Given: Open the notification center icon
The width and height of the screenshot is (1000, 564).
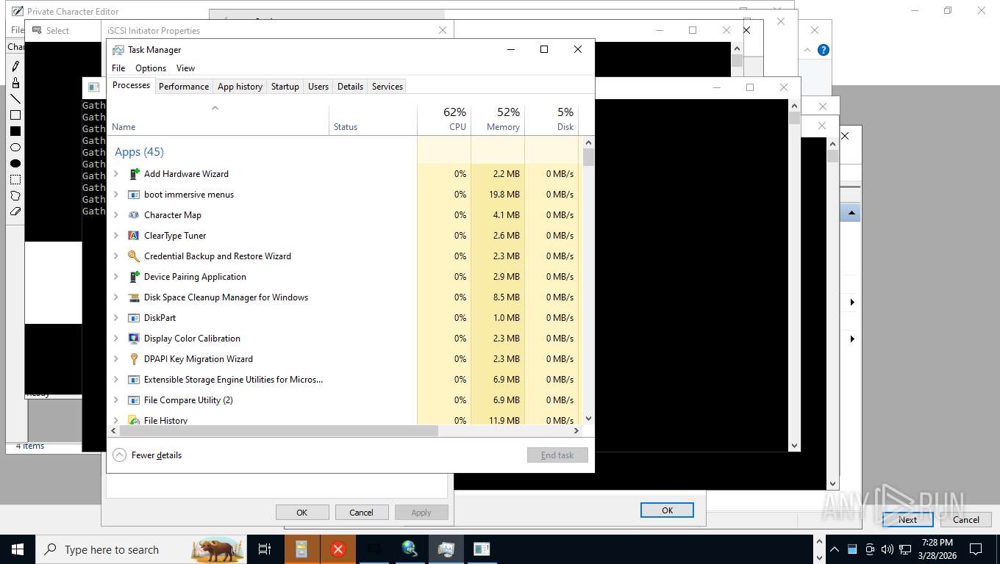Looking at the screenshot, I should coord(976,549).
